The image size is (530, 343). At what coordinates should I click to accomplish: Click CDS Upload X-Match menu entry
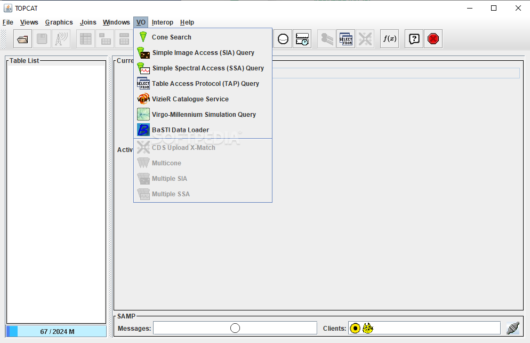pos(203,147)
